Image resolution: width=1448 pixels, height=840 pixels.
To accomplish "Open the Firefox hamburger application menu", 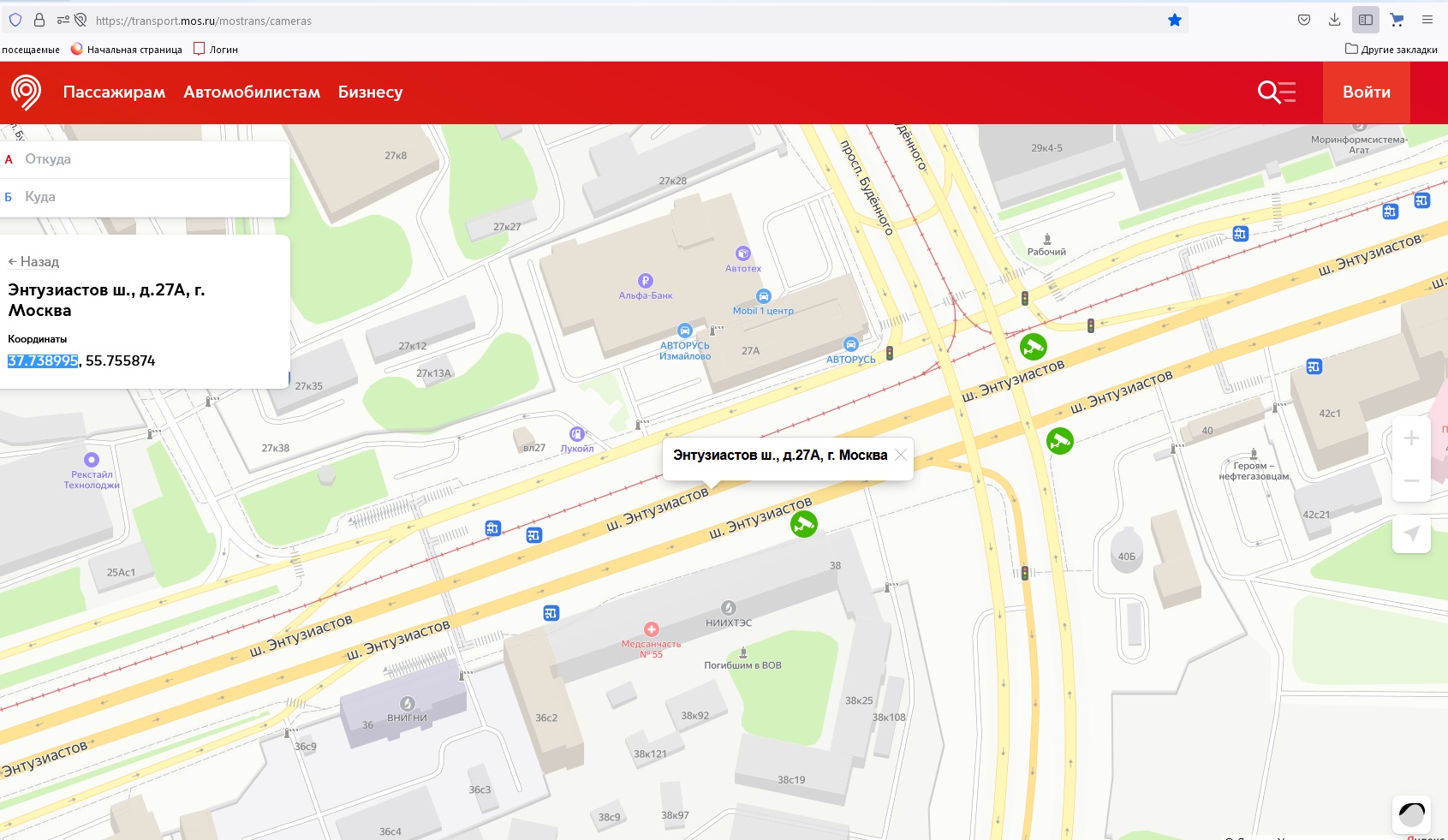I will (x=1427, y=21).
